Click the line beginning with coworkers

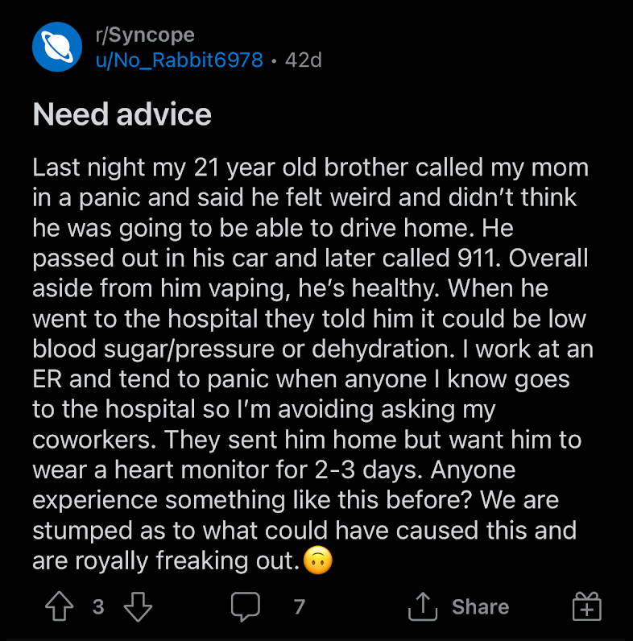tap(307, 440)
